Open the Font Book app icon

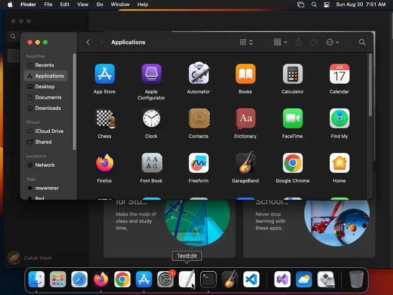pyautogui.click(x=151, y=163)
